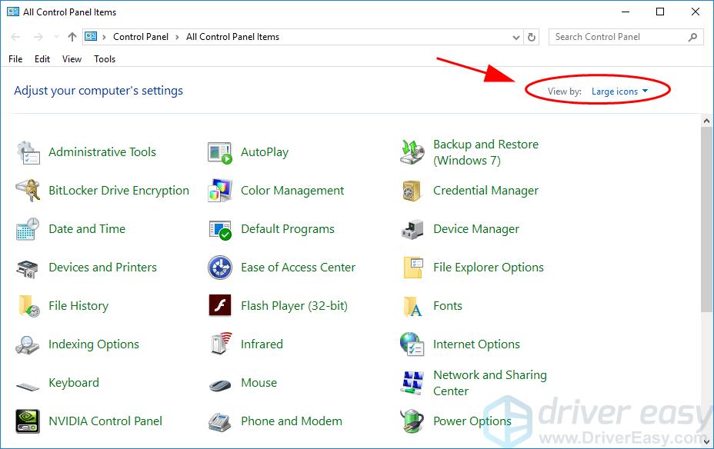Open the NVIDIA Control Panel
The image size is (714, 449).
[105, 421]
